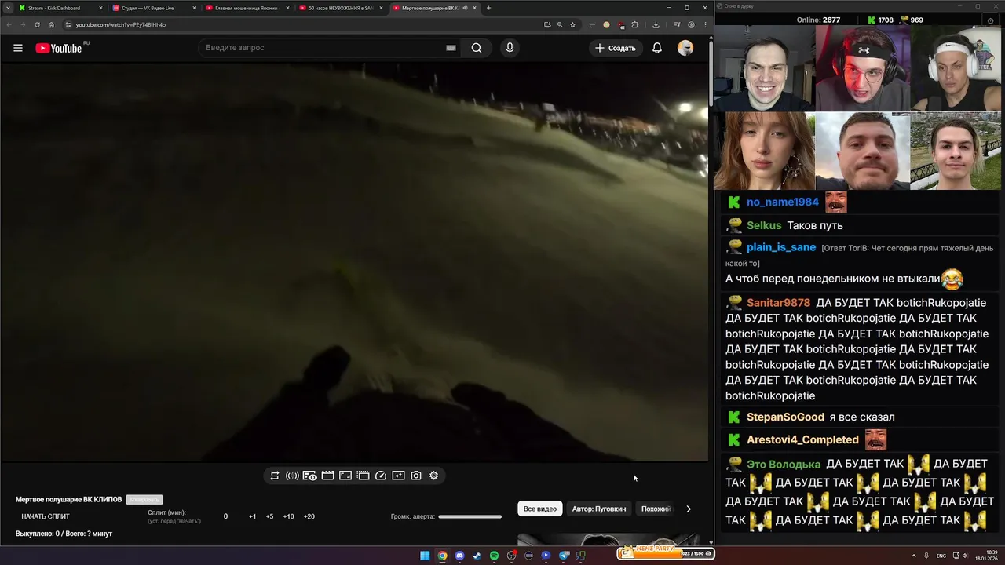1005x565 pixels.
Task: Bookmark this page with the star icon
Action: (572, 24)
